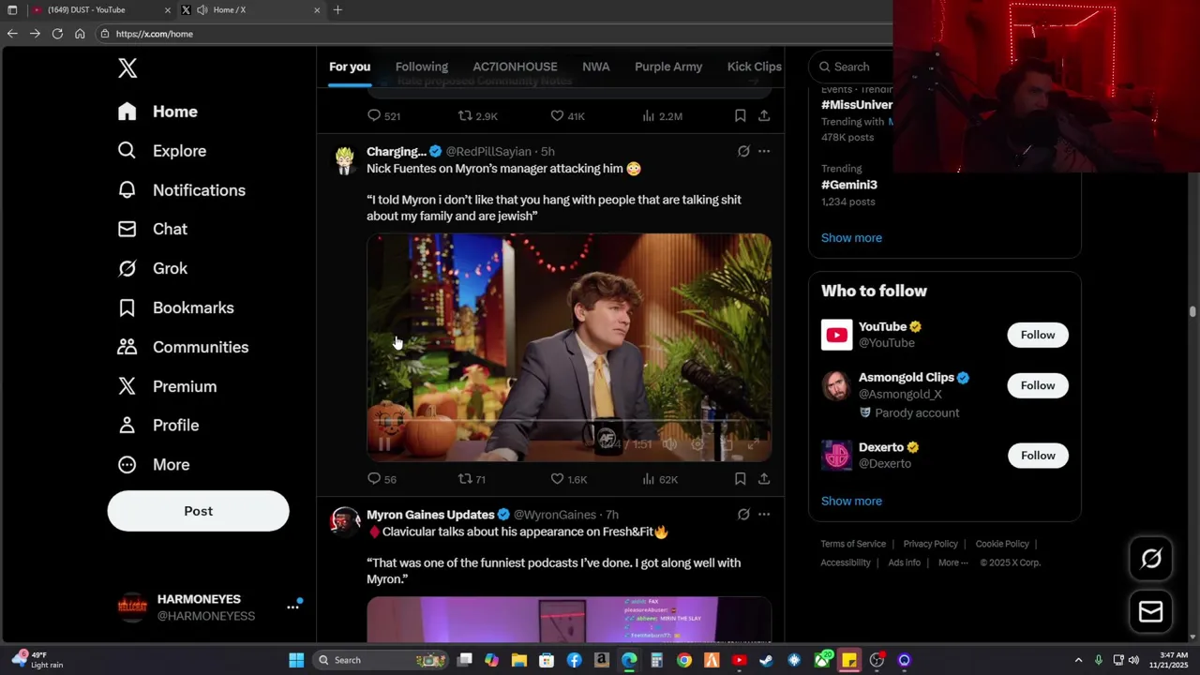Open Chat from the sidebar
The image size is (1200, 675).
tap(152, 229)
